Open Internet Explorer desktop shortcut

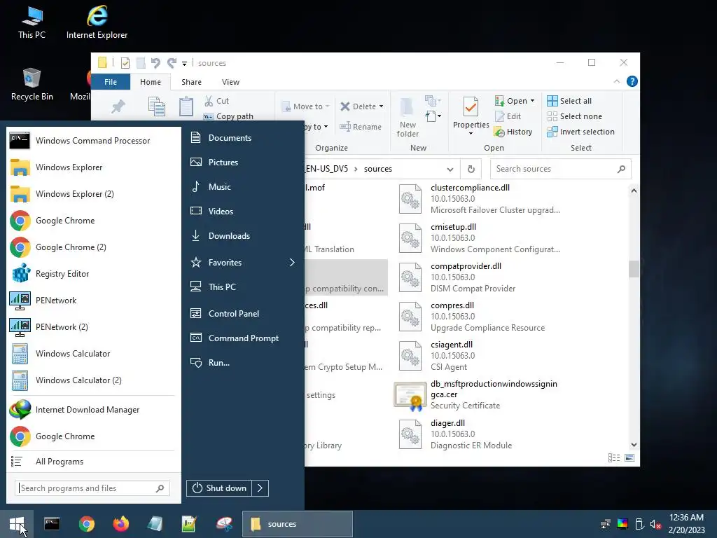pyautogui.click(x=97, y=22)
